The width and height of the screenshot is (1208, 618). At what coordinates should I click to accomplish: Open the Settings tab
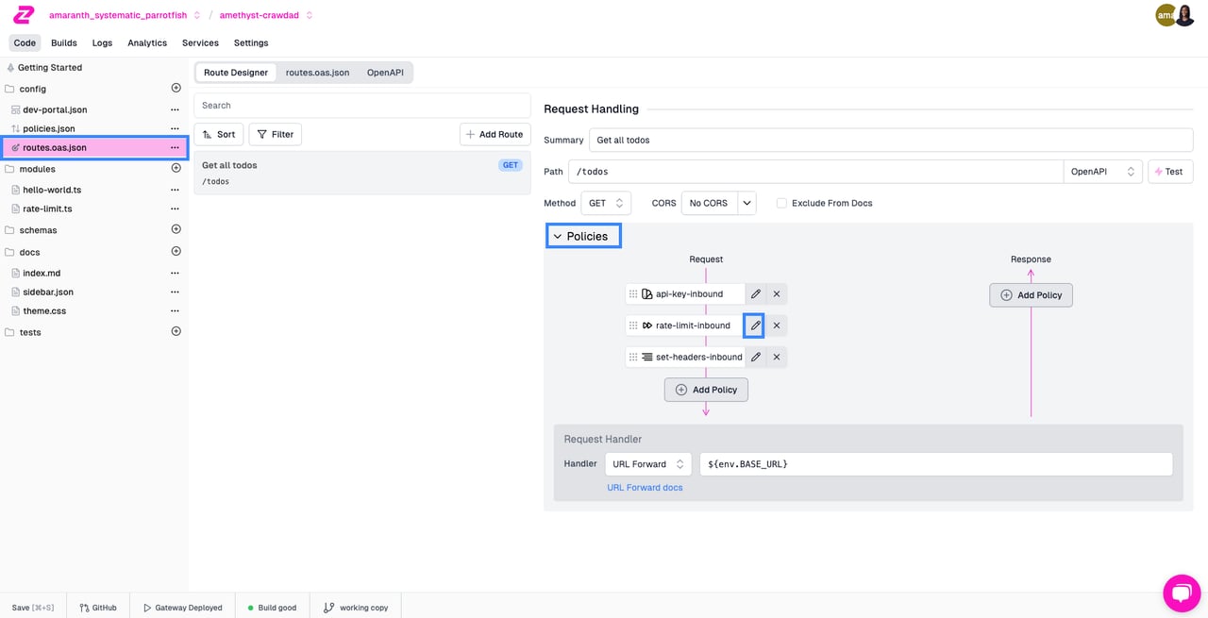point(251,42)
